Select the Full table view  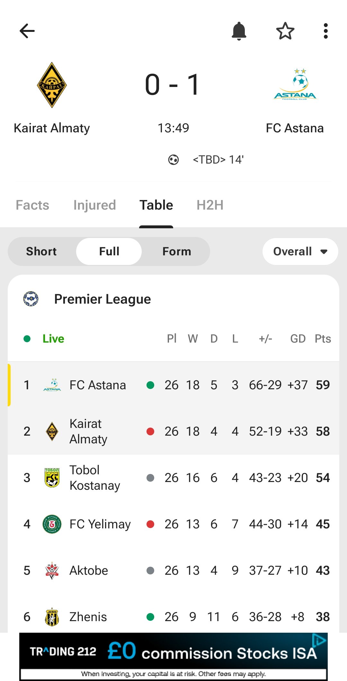click(109, 251)
